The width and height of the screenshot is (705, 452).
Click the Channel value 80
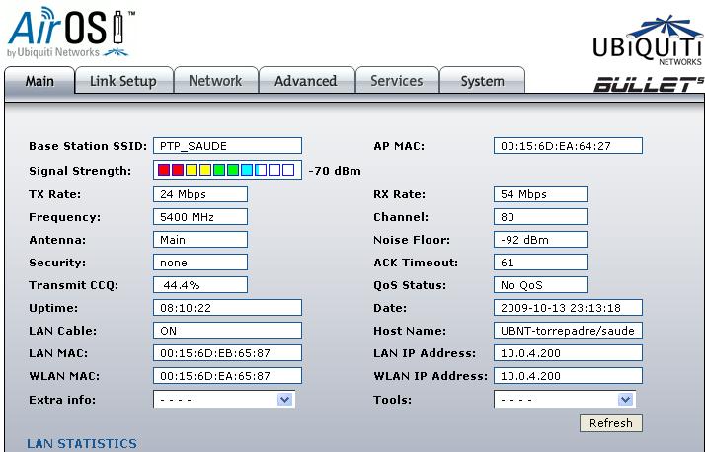coord(541,217)
